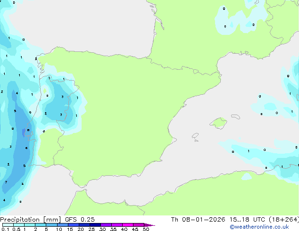
Task: Select the 5–10 mm legend swatch
Action: (51, 225)
